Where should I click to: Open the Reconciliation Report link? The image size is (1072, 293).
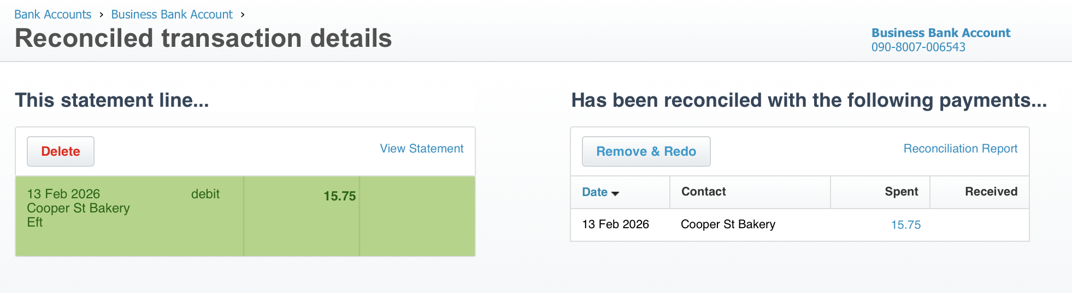click(x=960, y=149)
